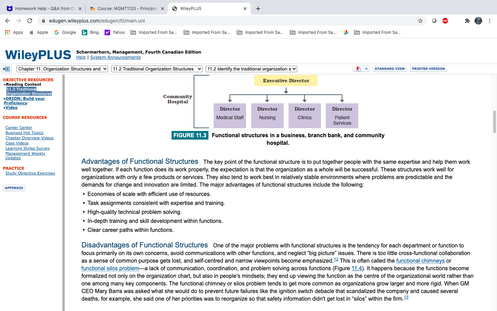Expand ORION: Build your Proficiency

click(x=24, y=101)
